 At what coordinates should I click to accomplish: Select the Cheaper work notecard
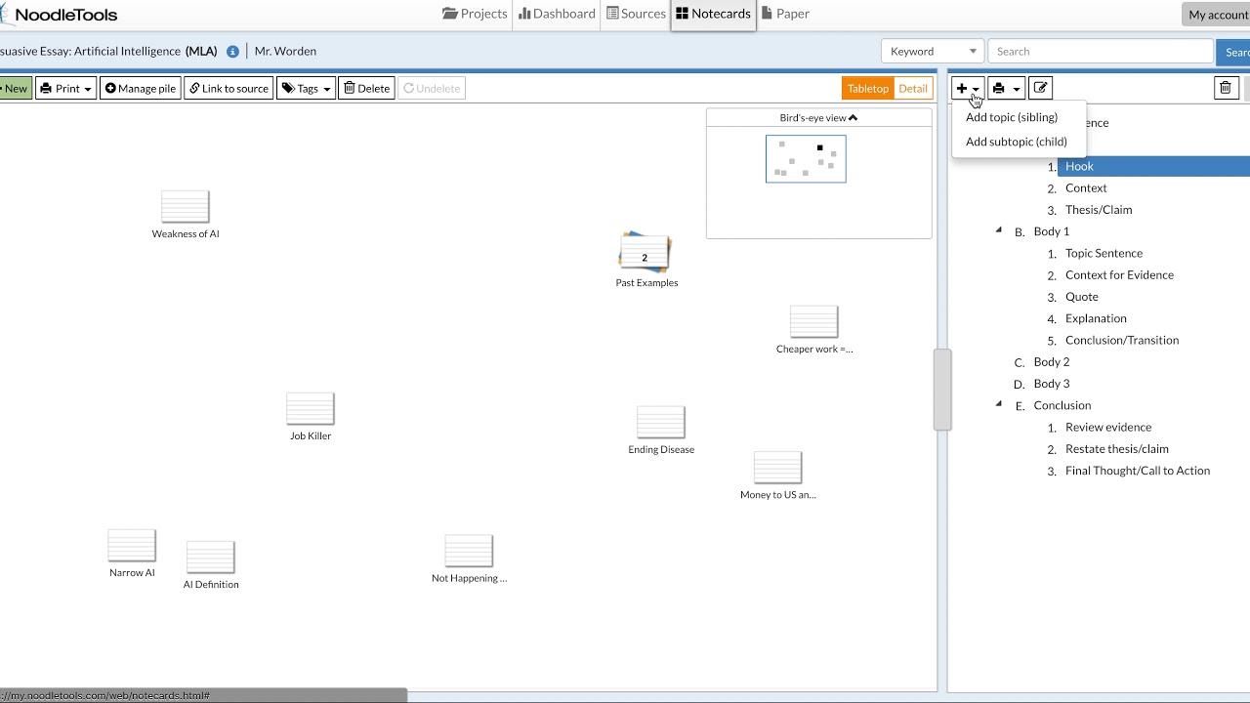tap(813, 322)
